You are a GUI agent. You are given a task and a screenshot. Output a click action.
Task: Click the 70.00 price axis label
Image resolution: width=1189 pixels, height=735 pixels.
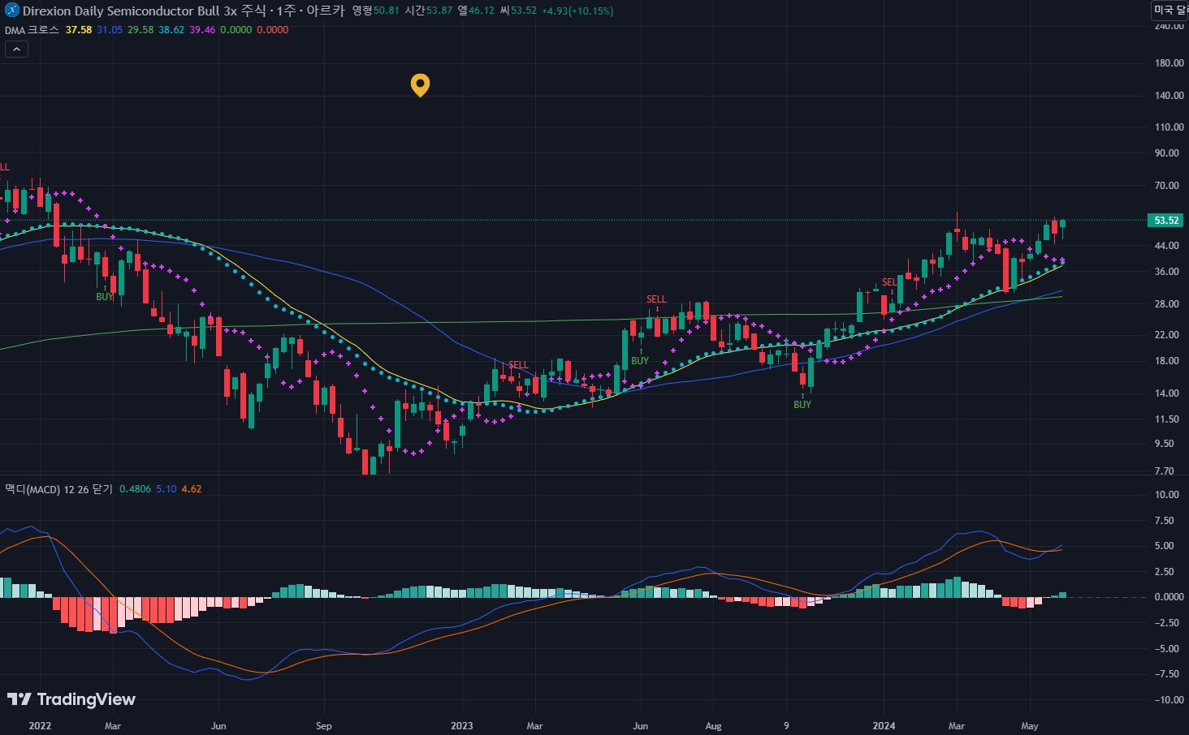pos(1166,186)
